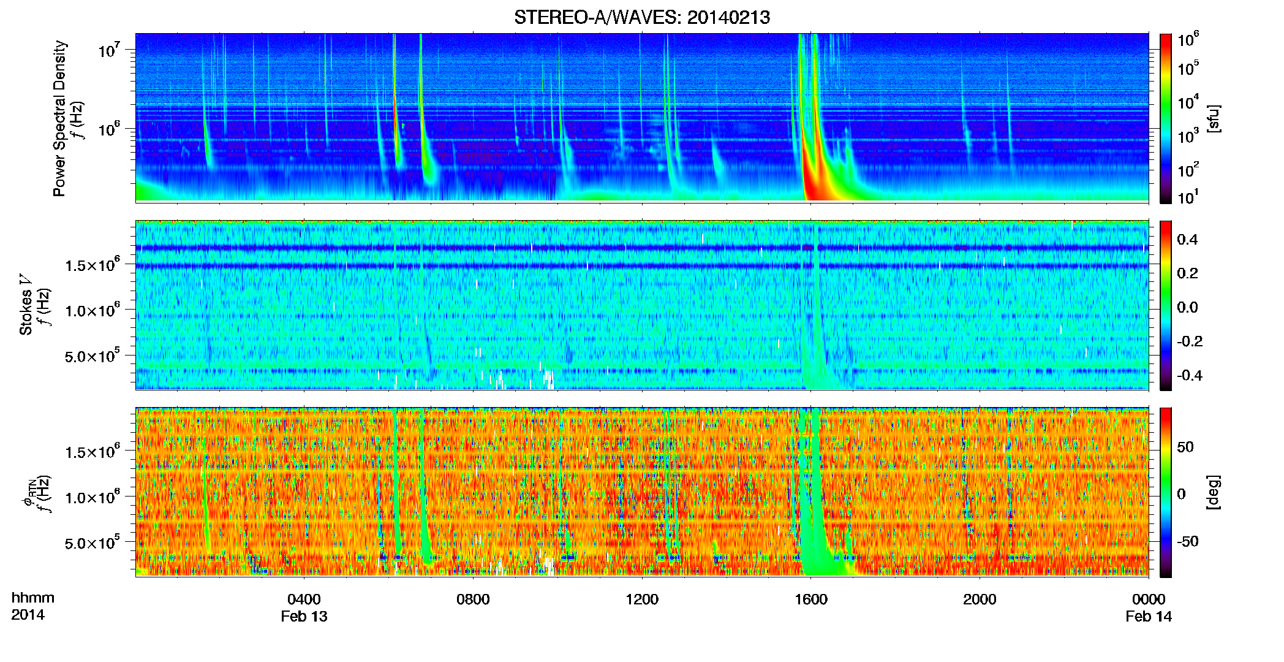Click the 10^1 label on sfu color bar
Screen dimensions: 1284x662
click(1188, 197)
